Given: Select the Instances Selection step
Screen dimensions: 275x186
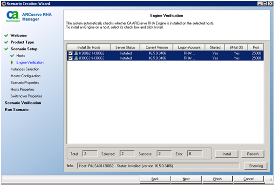Looking at the screenshot, I should tap(25, 69).
